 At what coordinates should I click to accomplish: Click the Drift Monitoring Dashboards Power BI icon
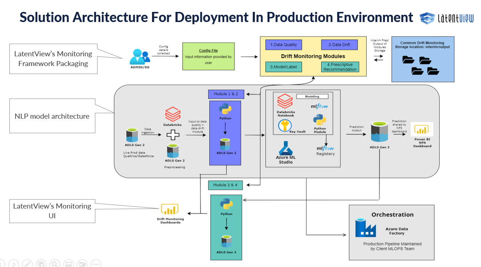tap(170, 210)
